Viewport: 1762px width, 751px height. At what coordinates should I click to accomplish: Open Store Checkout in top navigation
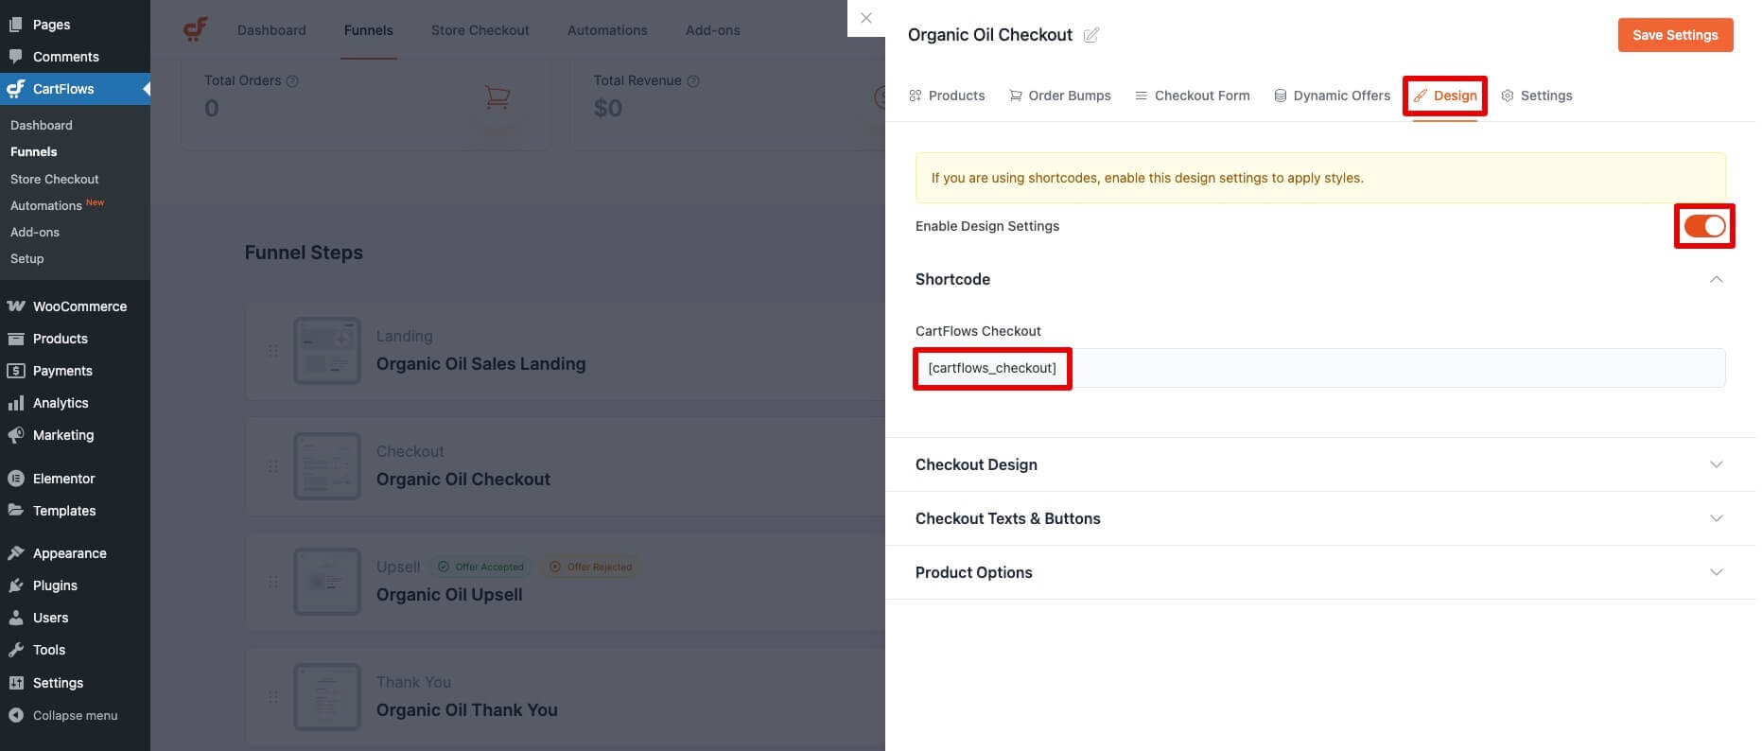(x=480, y=30)
